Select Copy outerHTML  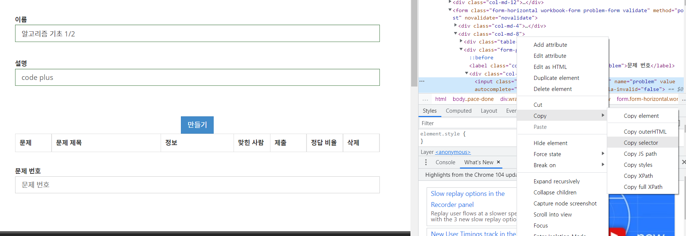click(x=645, y=132)
